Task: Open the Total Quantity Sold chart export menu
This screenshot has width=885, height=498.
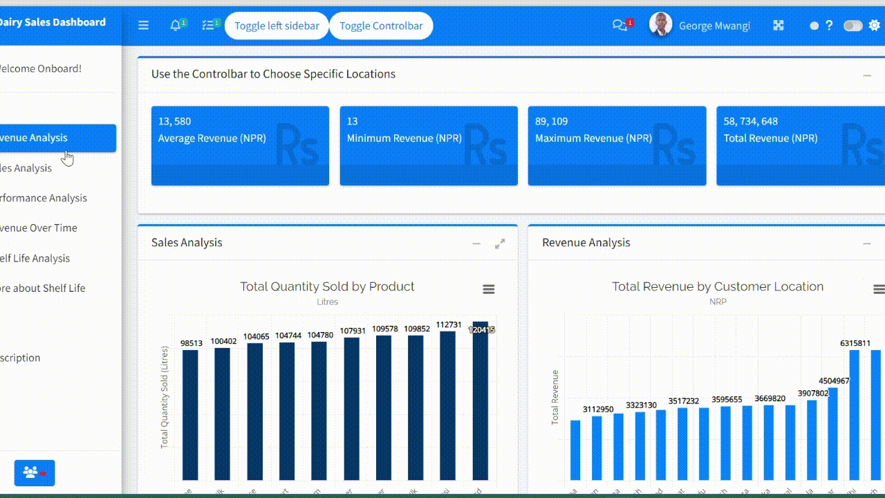Action: tap(489, 289)
